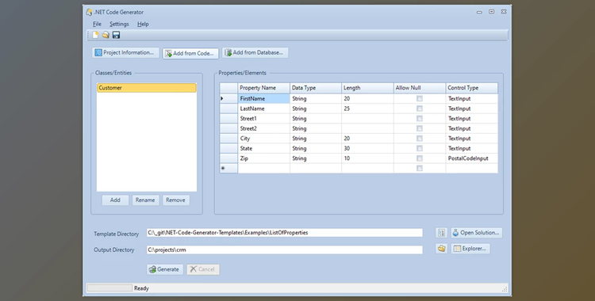Open Project Information dialog
Viewport: 595px width, 301px height.
[x=125, y=53]
